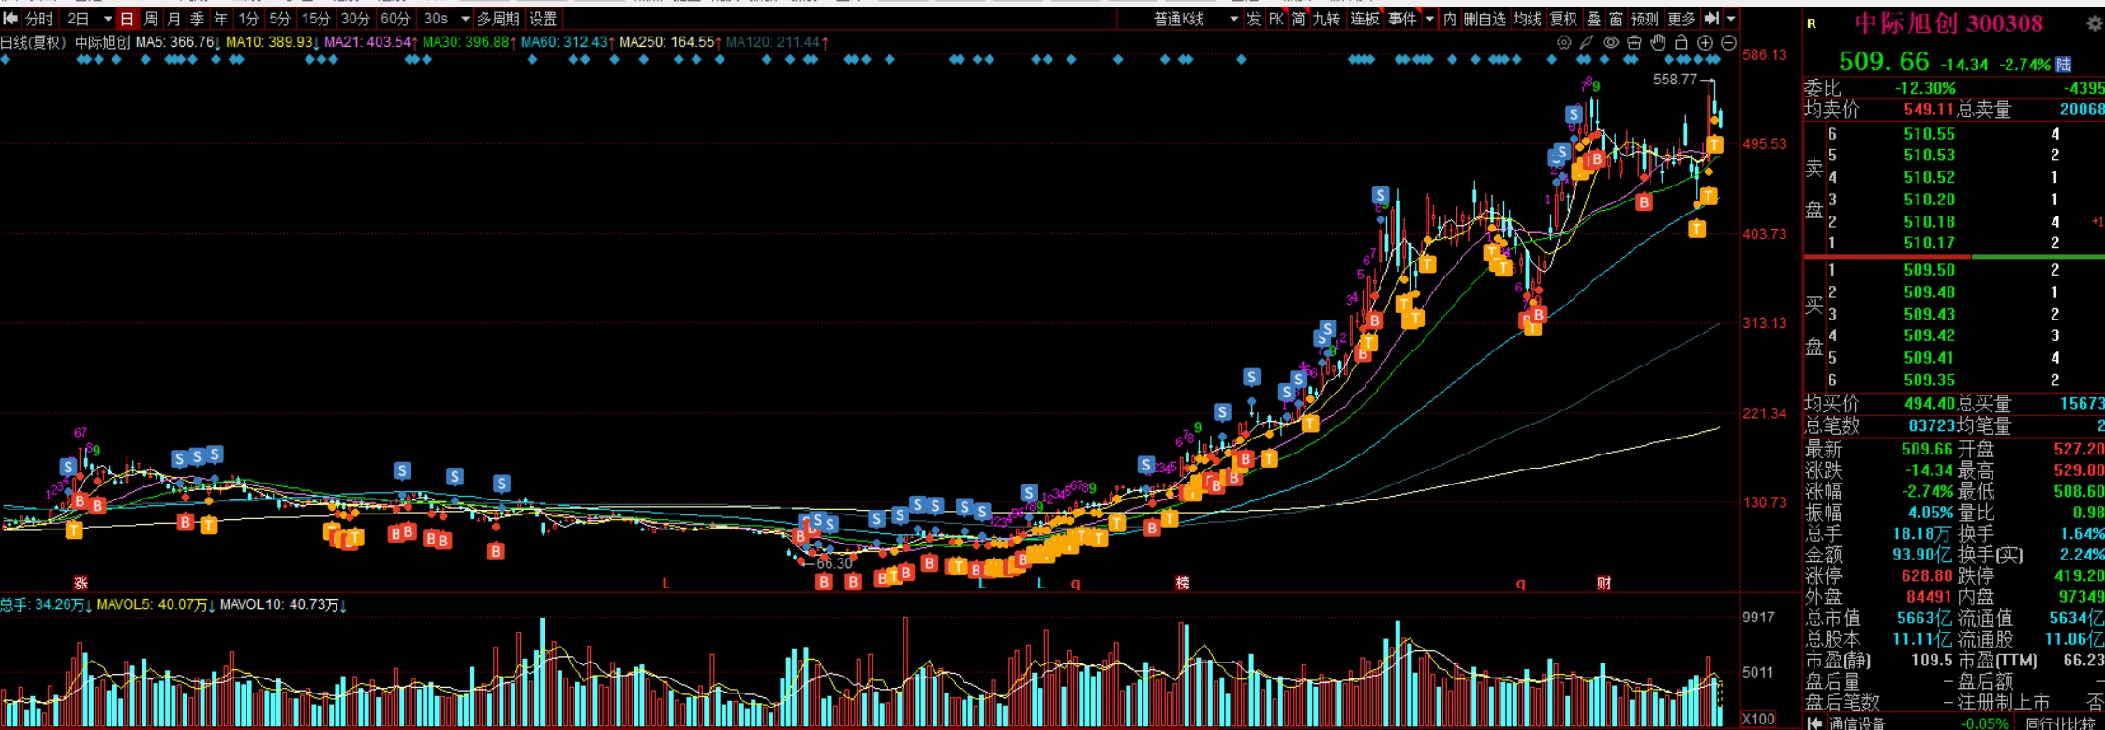Select the 季 quarterly period tab

[x=197, y=19]
